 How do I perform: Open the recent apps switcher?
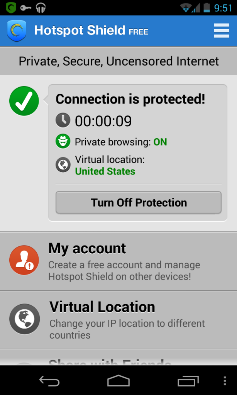188,381
